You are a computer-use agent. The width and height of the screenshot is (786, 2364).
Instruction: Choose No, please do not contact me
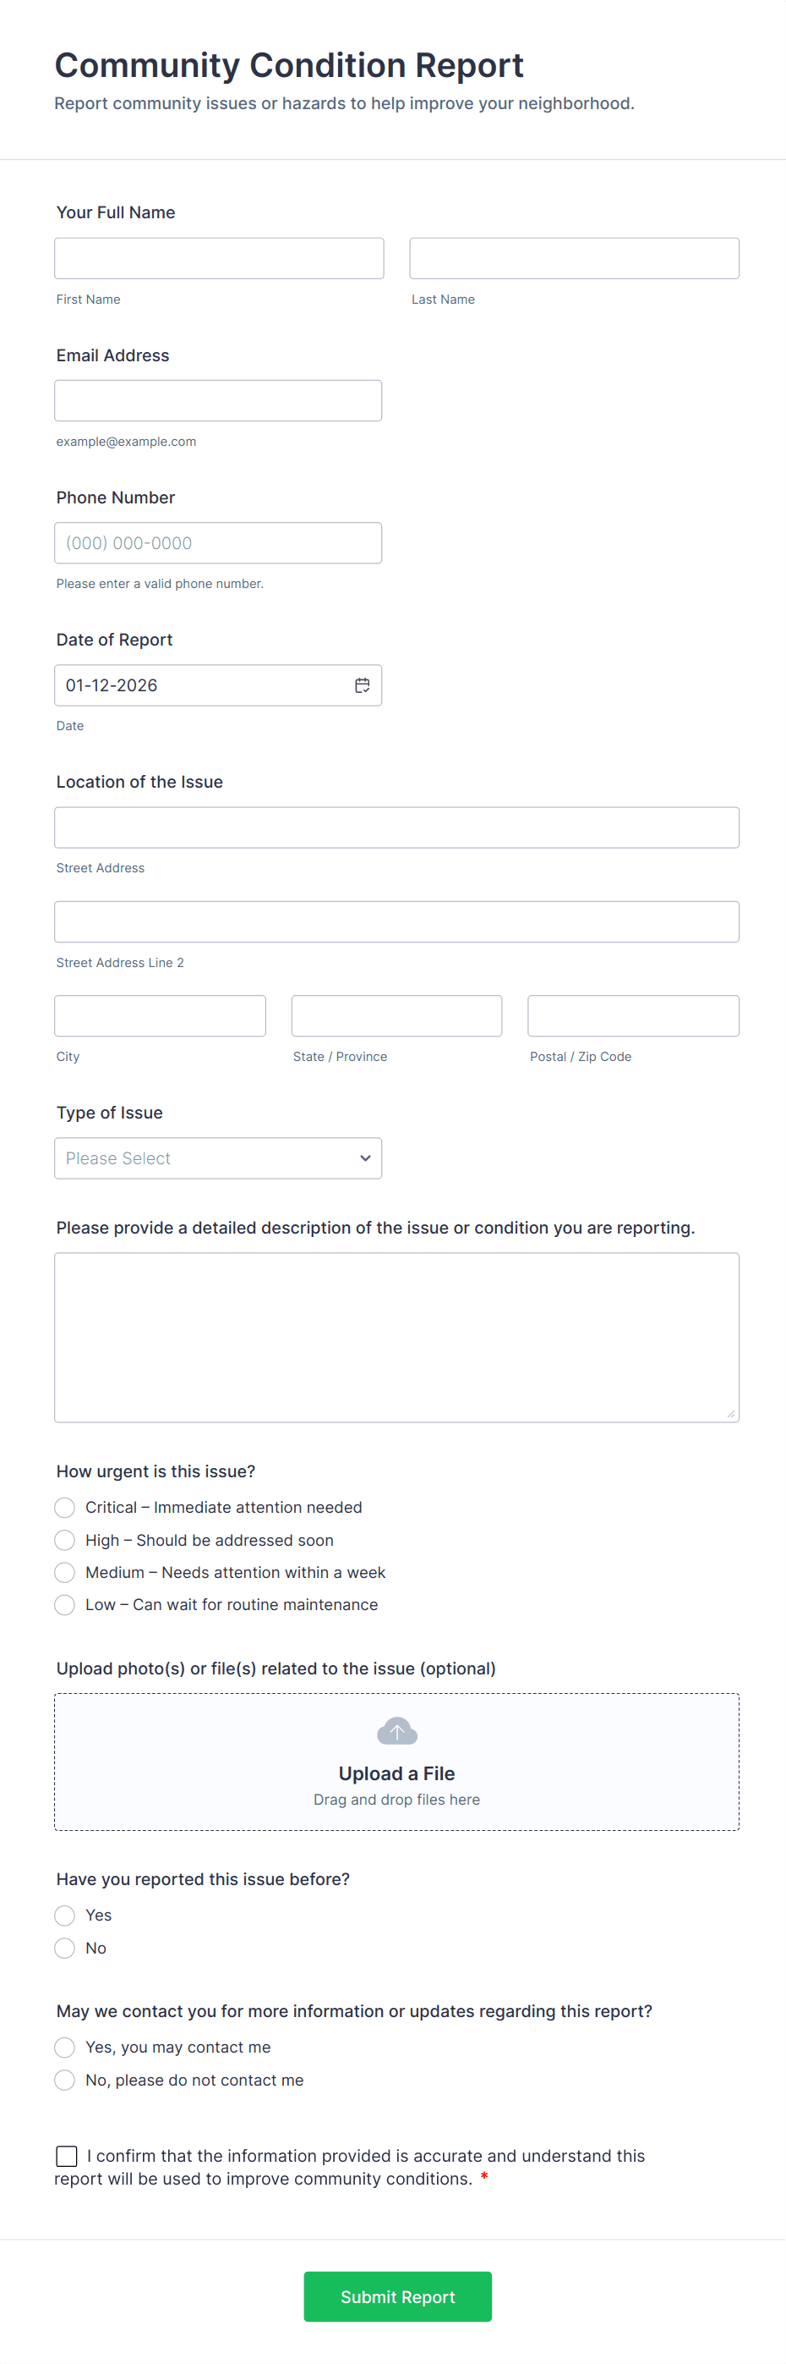[x=64, y=2080]
